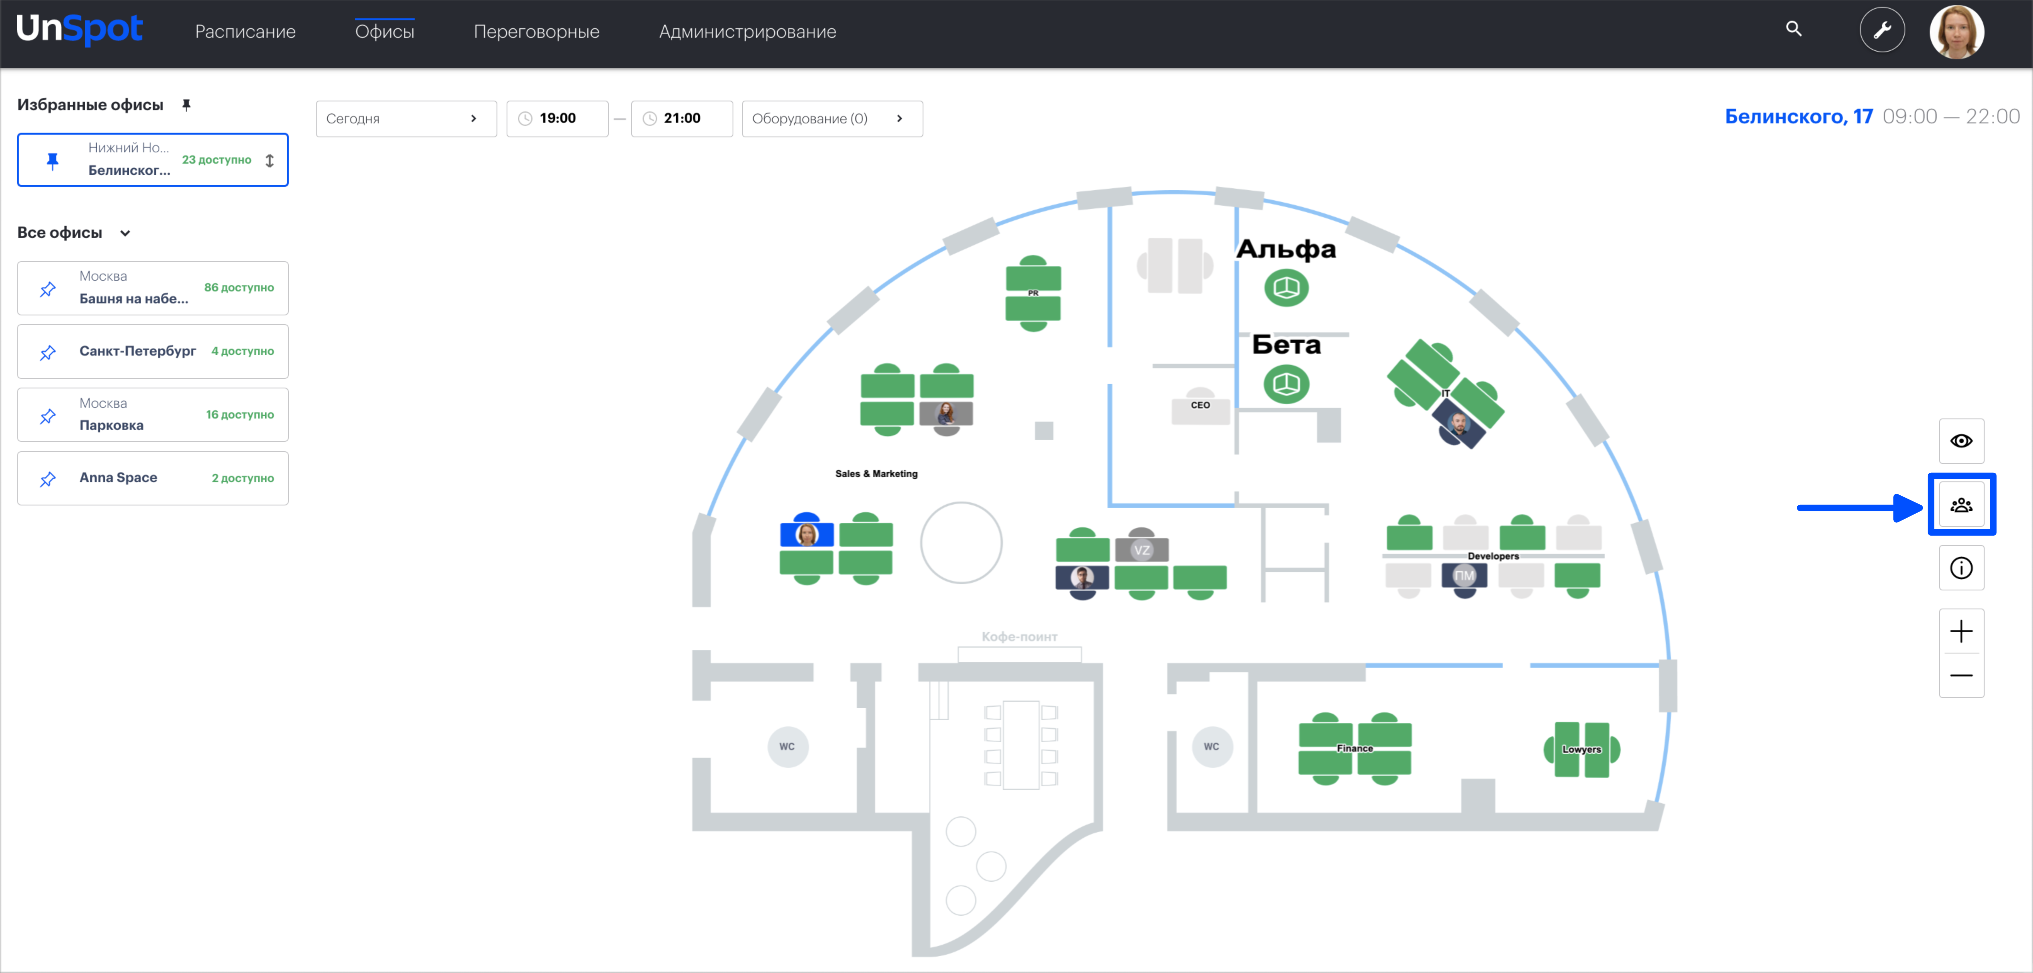The image size is (2033, 973).
Task: Select the Anna Space office card
Action: (153, 478)
